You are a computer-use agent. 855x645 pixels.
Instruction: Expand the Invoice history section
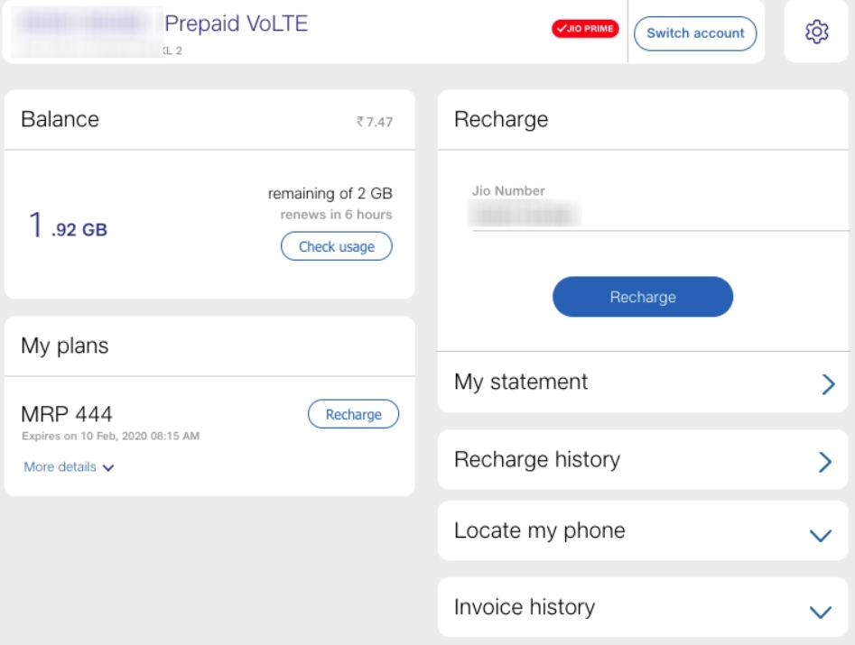(x=820, y=612)
